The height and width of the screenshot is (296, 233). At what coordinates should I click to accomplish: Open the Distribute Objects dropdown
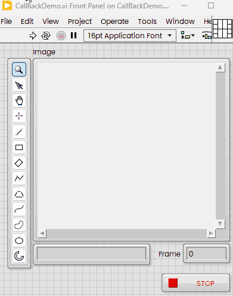(x=207, y=36)
